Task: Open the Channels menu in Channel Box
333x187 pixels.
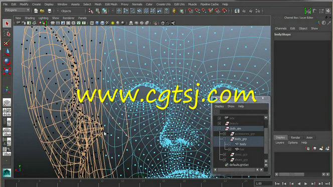Action: [280, 28]
